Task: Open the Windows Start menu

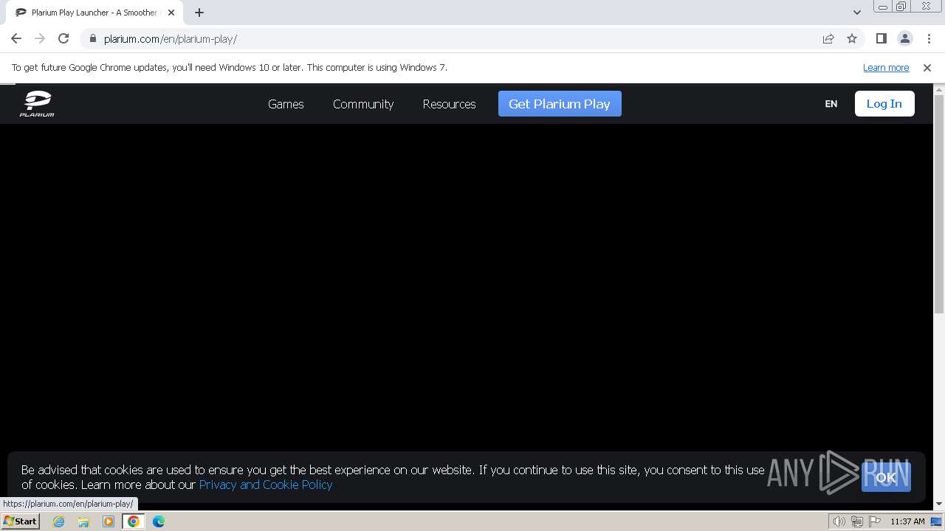Action: point(20,521)
